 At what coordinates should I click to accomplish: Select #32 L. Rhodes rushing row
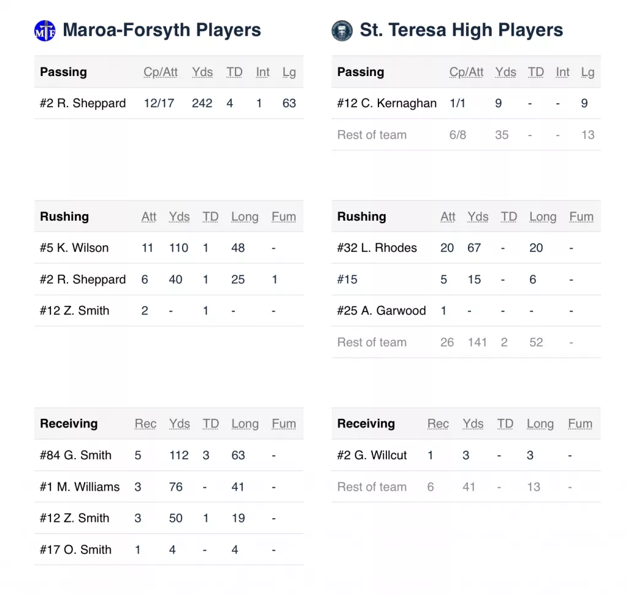tap(466, 248)
